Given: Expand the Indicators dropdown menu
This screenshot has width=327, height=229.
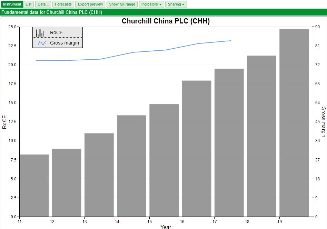Looking at the screenshot, I should point(151,4).
